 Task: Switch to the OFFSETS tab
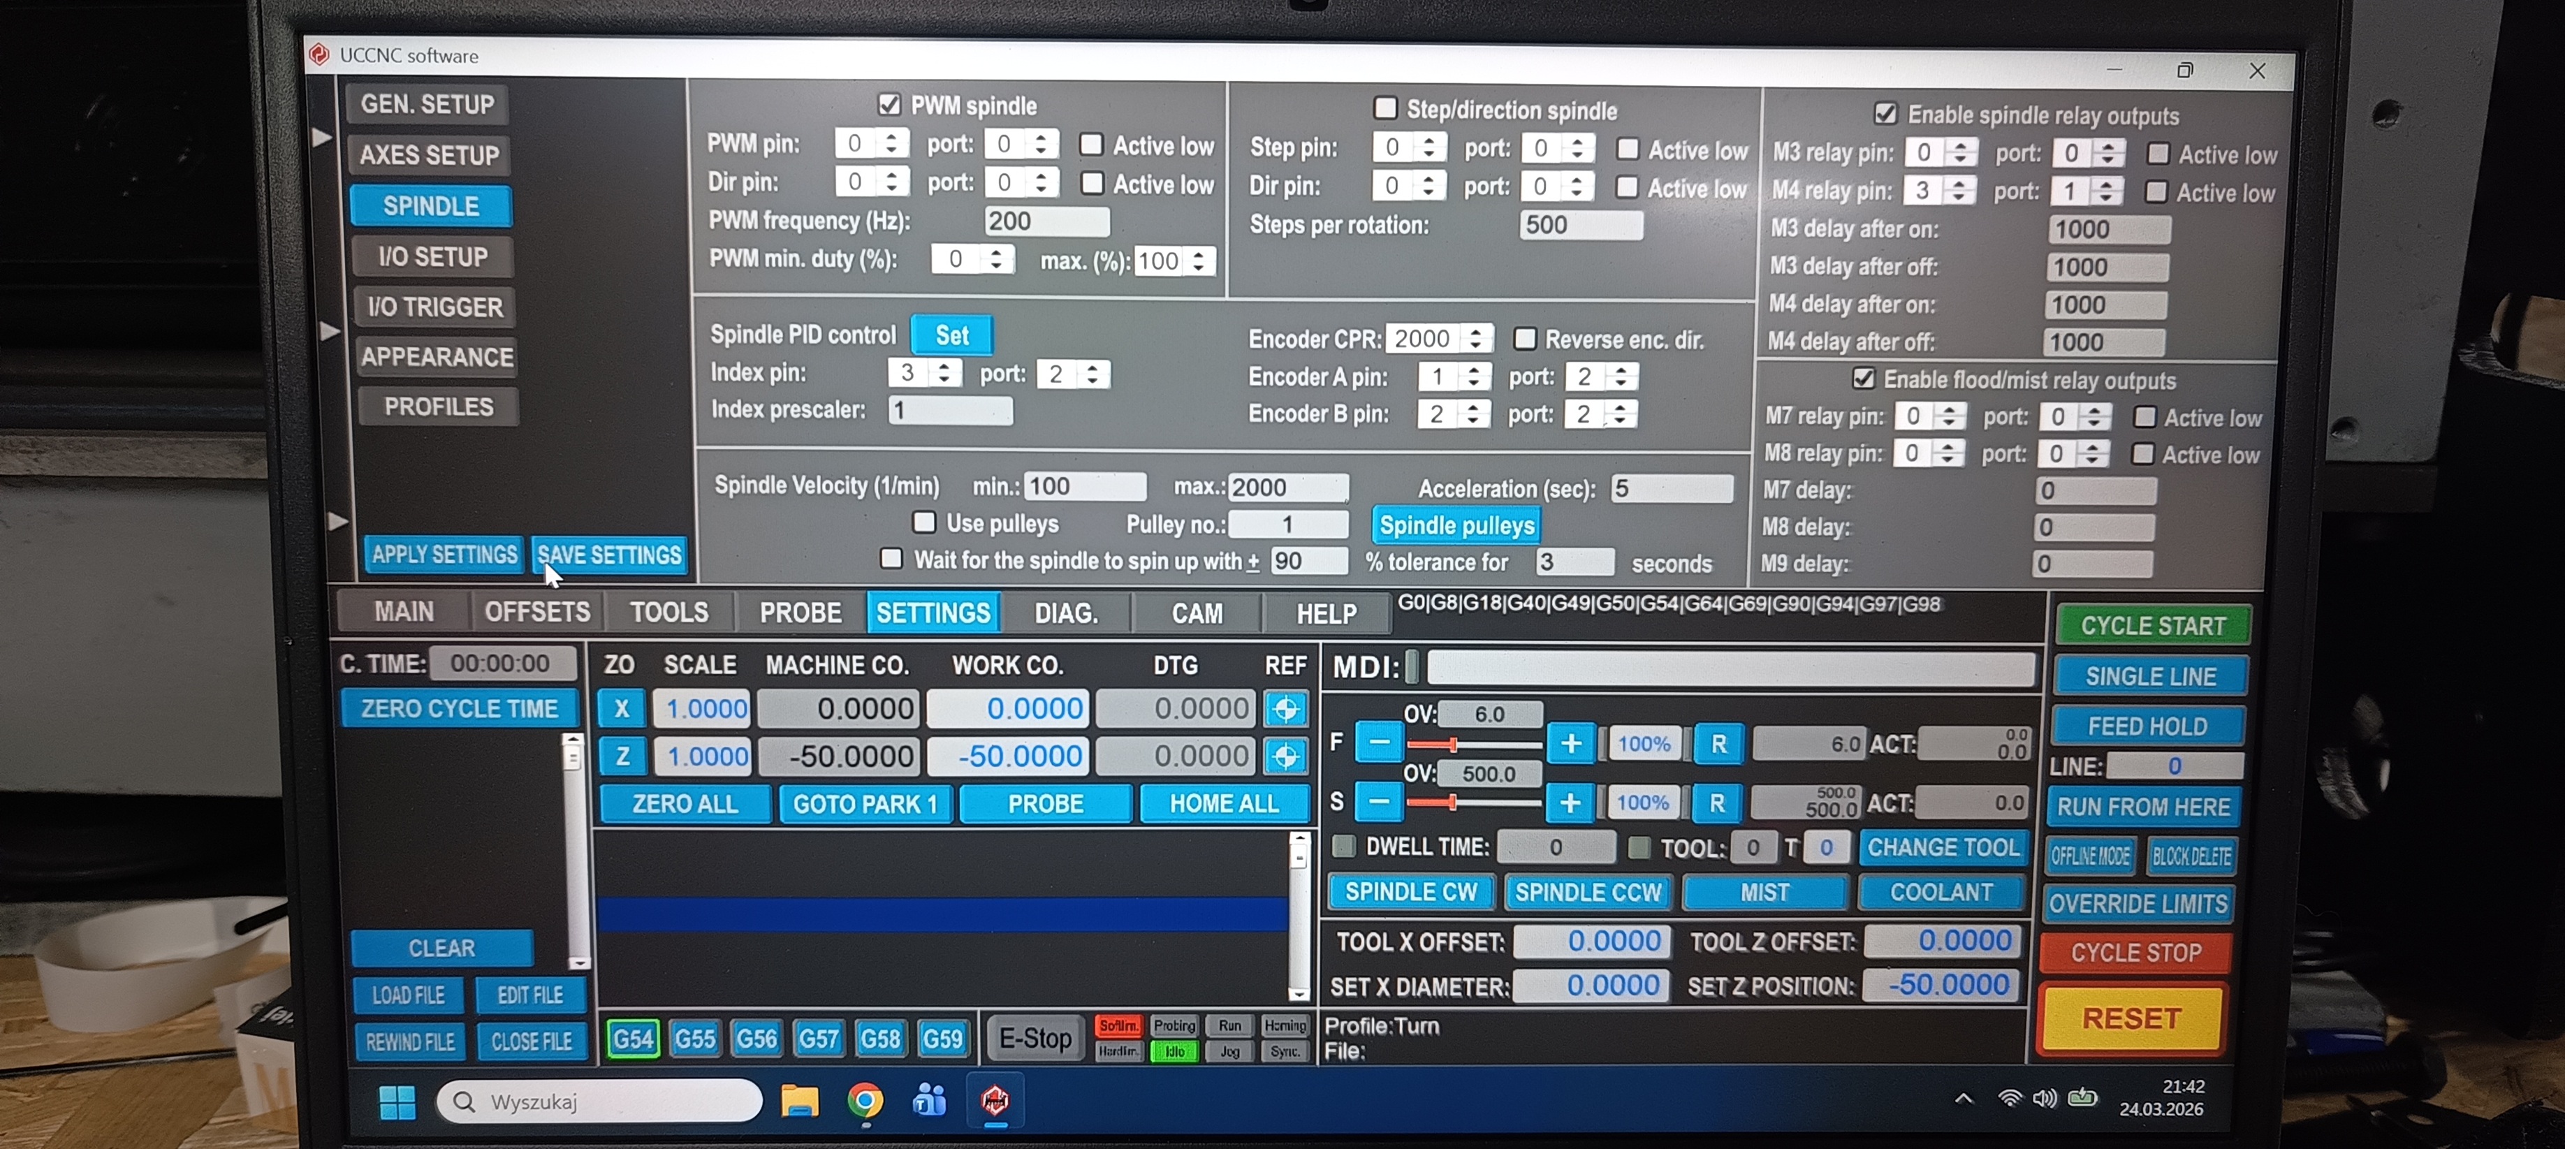coord(536,611)
